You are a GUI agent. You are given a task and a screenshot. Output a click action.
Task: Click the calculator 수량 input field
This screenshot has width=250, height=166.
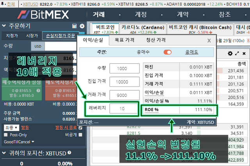coord(125,68)
